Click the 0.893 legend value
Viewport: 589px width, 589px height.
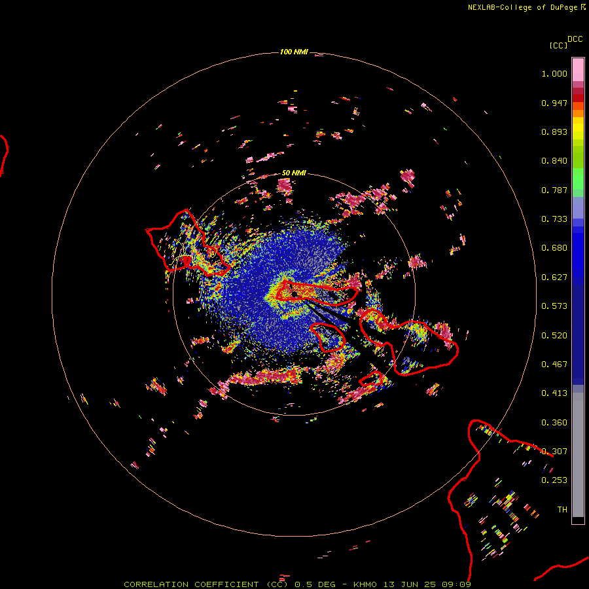(554, 132)
